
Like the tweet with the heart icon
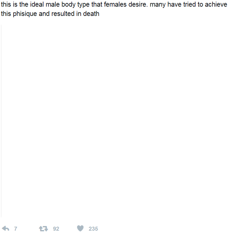coord(80,228)
